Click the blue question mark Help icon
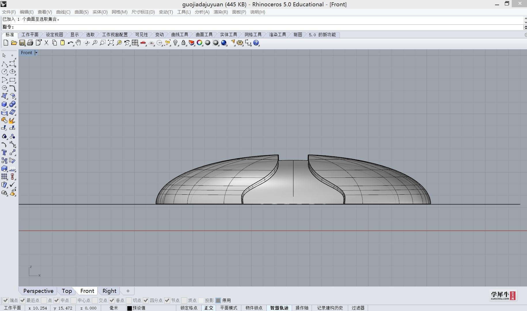This screenshot has height=311, width=527. coord(256,43)
